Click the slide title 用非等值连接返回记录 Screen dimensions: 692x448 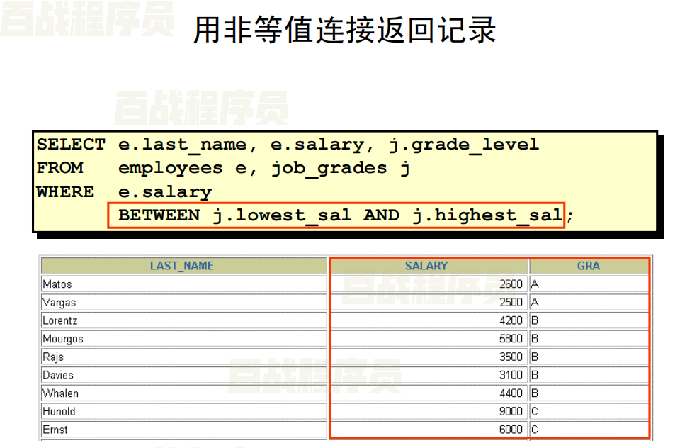(x=345, y=30)
